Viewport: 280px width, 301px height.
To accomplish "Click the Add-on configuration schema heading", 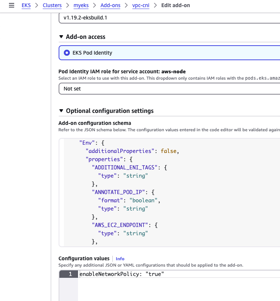I will [95, 123].
